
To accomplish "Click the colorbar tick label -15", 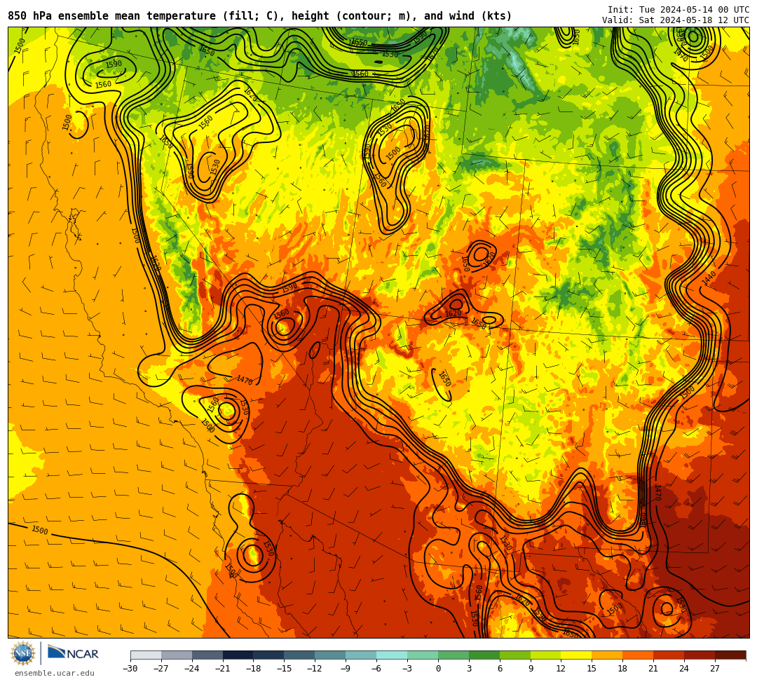I will pos(285,669).
